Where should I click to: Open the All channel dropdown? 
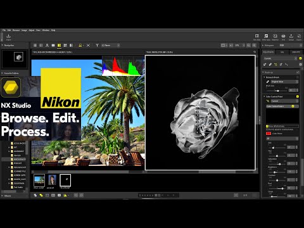(282, 139)
